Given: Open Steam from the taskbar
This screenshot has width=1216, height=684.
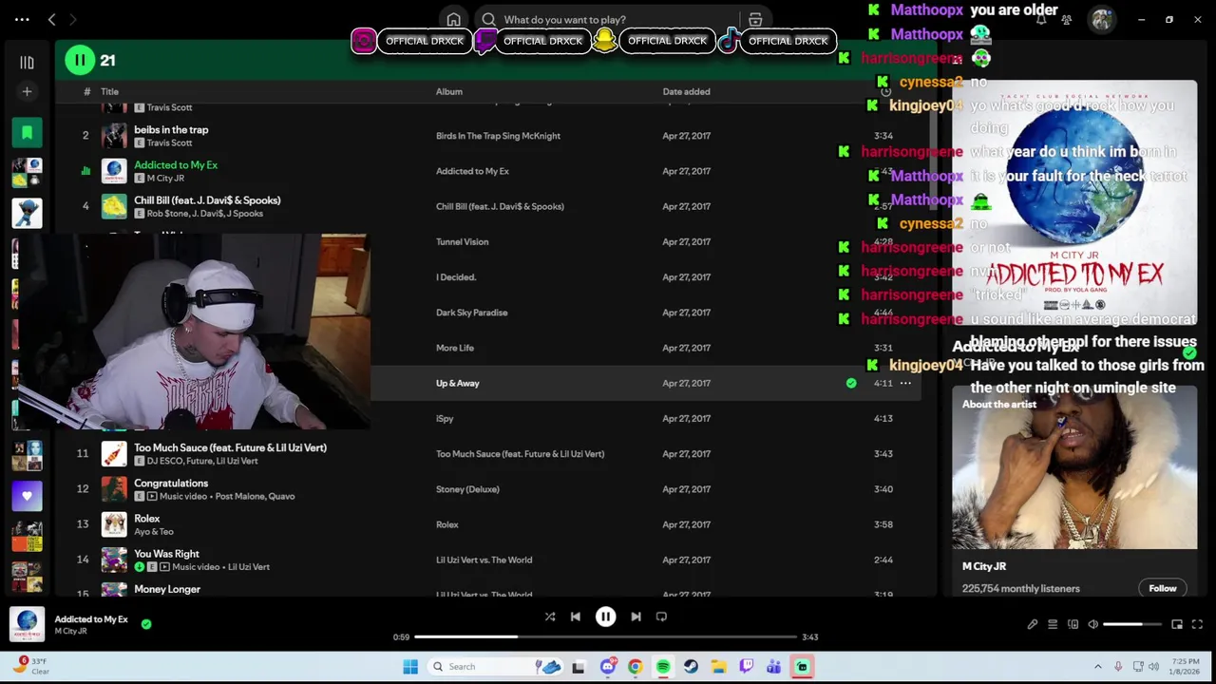Looking at the screenshot, I should 691,667.
